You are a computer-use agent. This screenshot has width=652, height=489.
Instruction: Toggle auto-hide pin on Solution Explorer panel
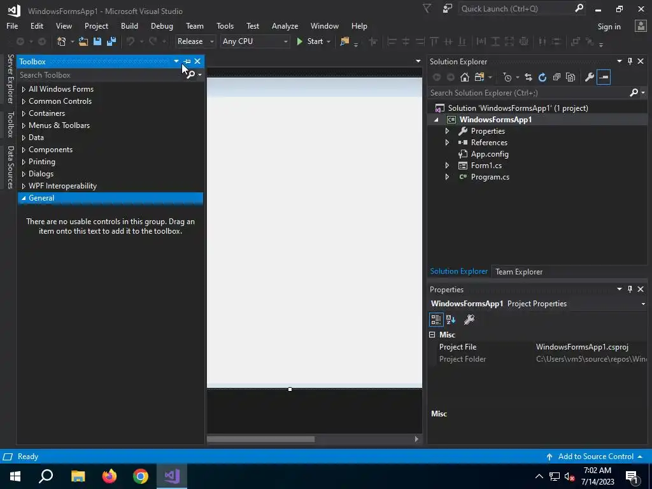(x=630, y=61)
